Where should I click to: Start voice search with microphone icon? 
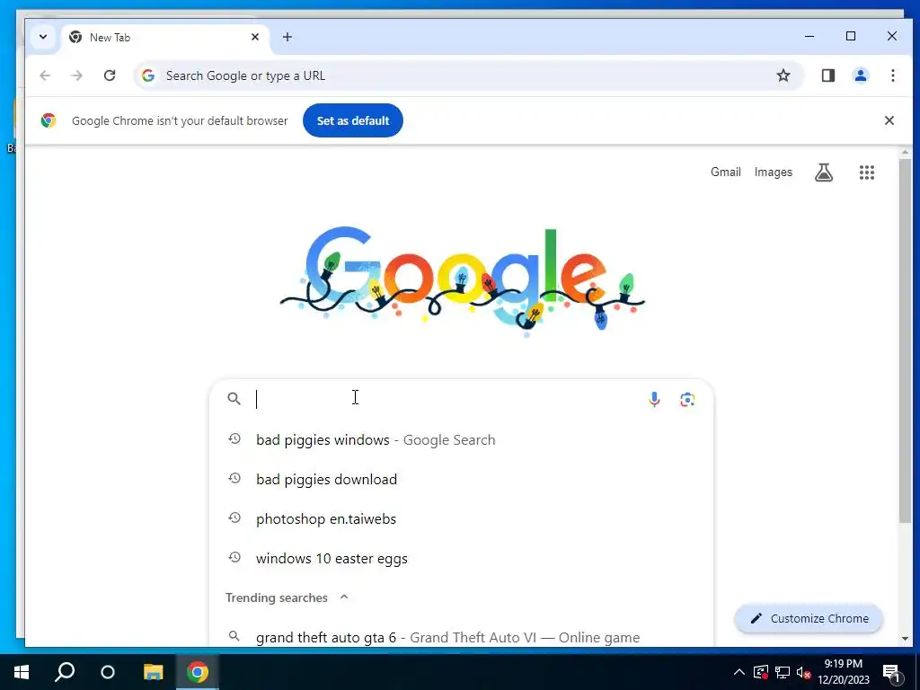[654, 399]
